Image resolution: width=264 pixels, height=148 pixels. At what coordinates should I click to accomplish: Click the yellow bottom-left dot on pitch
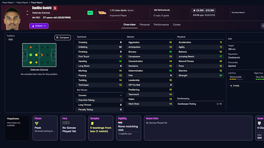tap(31, 62)
